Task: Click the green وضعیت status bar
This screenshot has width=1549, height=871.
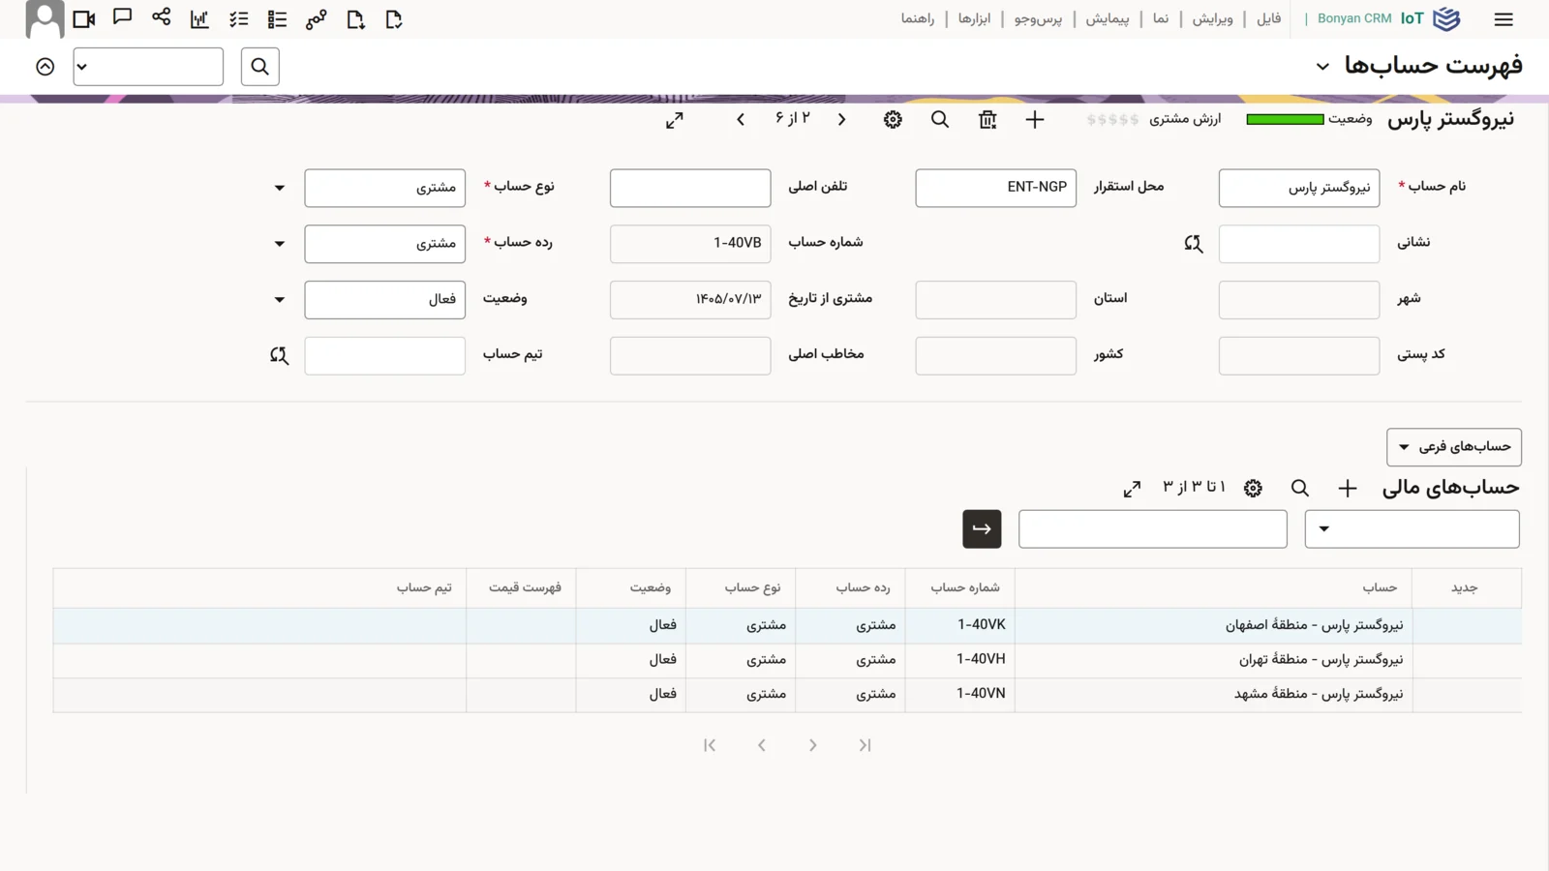Action: 1285,119
